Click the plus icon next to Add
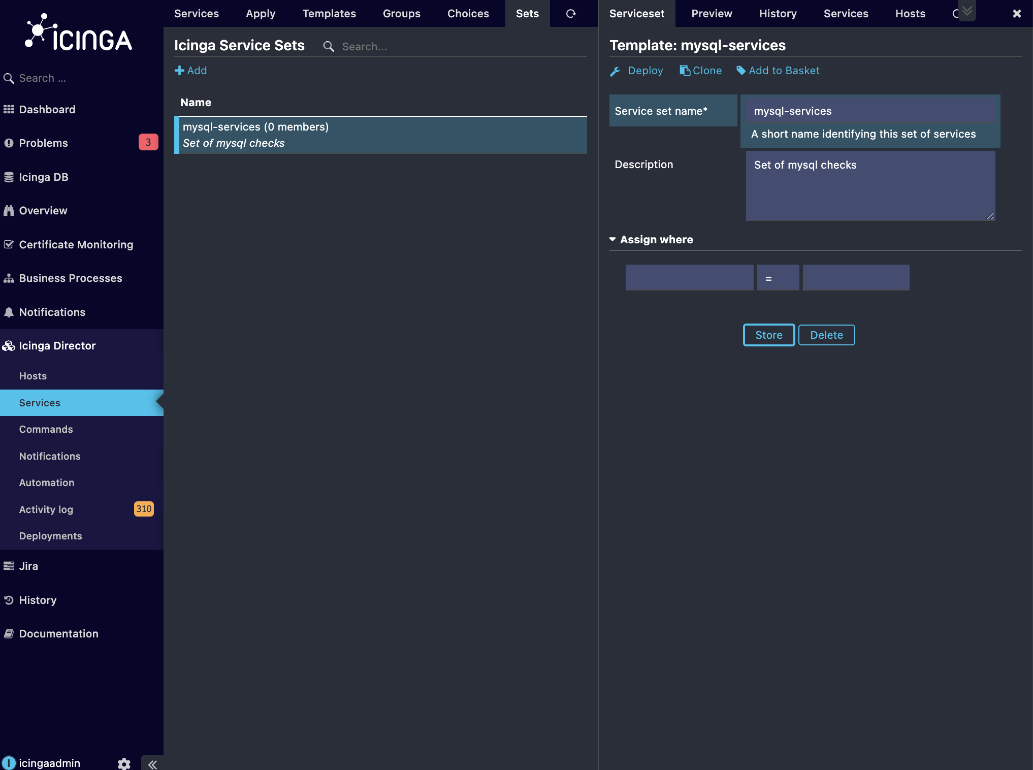The width and height of the screenshot is (1033, 770). pyautogui.click(x=179, y=71)
